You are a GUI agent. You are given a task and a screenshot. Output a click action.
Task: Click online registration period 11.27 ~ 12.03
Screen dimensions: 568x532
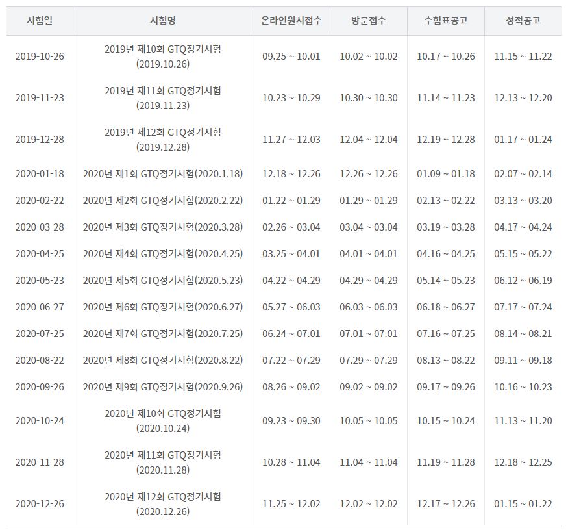coord(291,140)
